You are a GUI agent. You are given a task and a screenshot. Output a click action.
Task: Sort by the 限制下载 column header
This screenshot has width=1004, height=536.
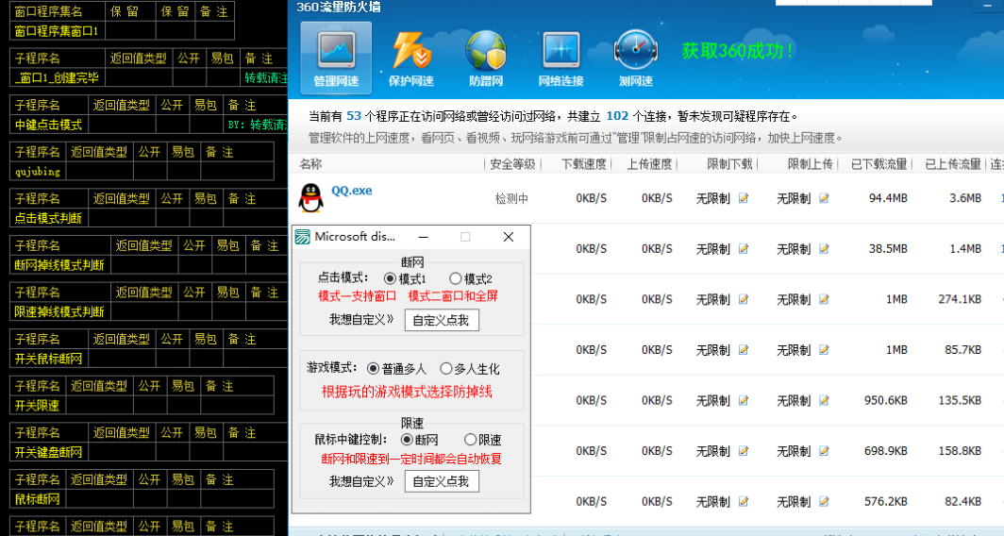click(730, 164)
